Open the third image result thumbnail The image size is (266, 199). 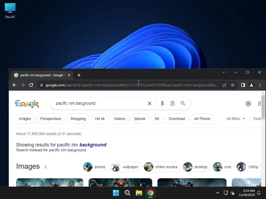pos(192,182)
